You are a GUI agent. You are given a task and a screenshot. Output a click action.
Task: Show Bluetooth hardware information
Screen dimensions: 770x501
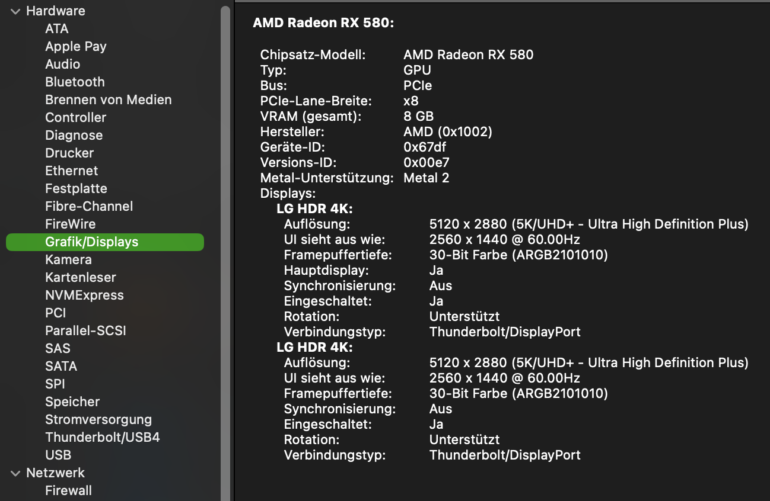75,82
